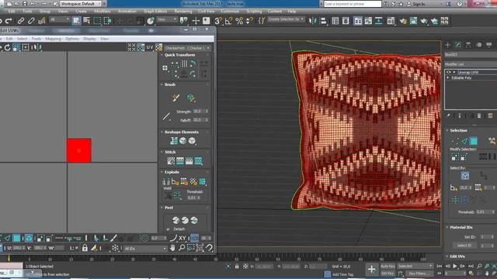
Task: Click the Unlink Selection broken-chain icon
Action: tap(31, 21)
